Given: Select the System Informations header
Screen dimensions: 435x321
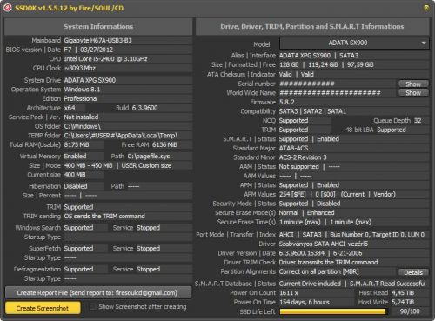Looking at the screenshot, I should pos(98,26).
